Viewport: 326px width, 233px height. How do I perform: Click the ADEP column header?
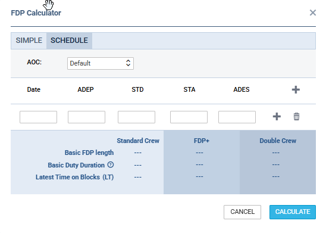[x=86, y=89]
